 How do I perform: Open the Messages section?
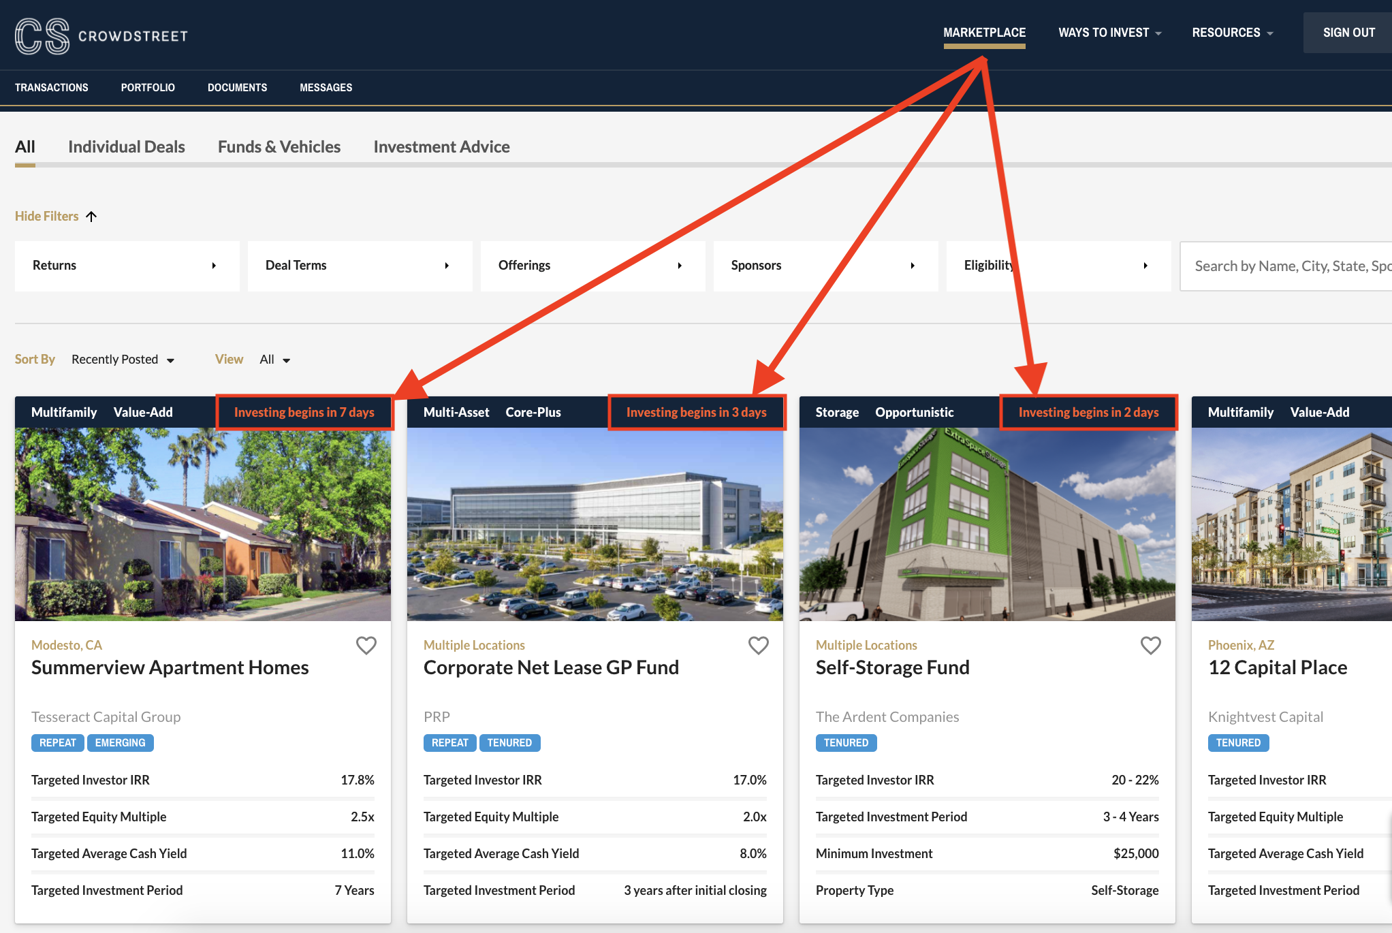pos(326,87)
